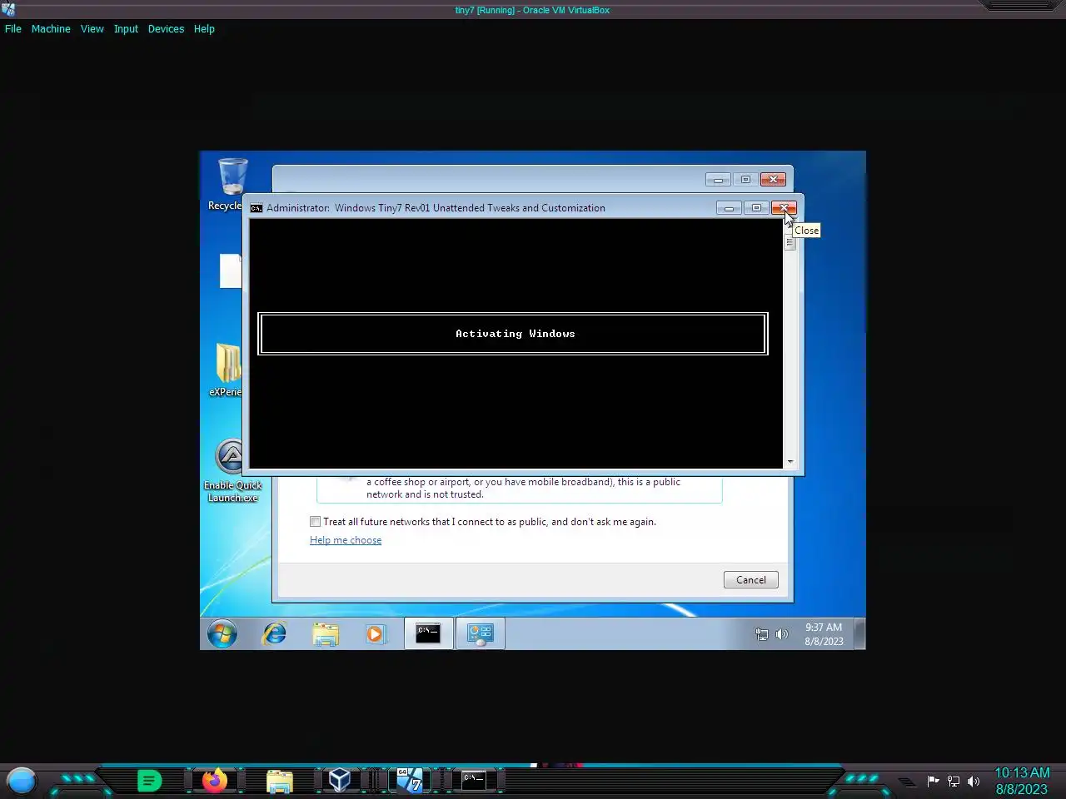
Task: Click Cancel in network location dialog
Action: [751, 580]
